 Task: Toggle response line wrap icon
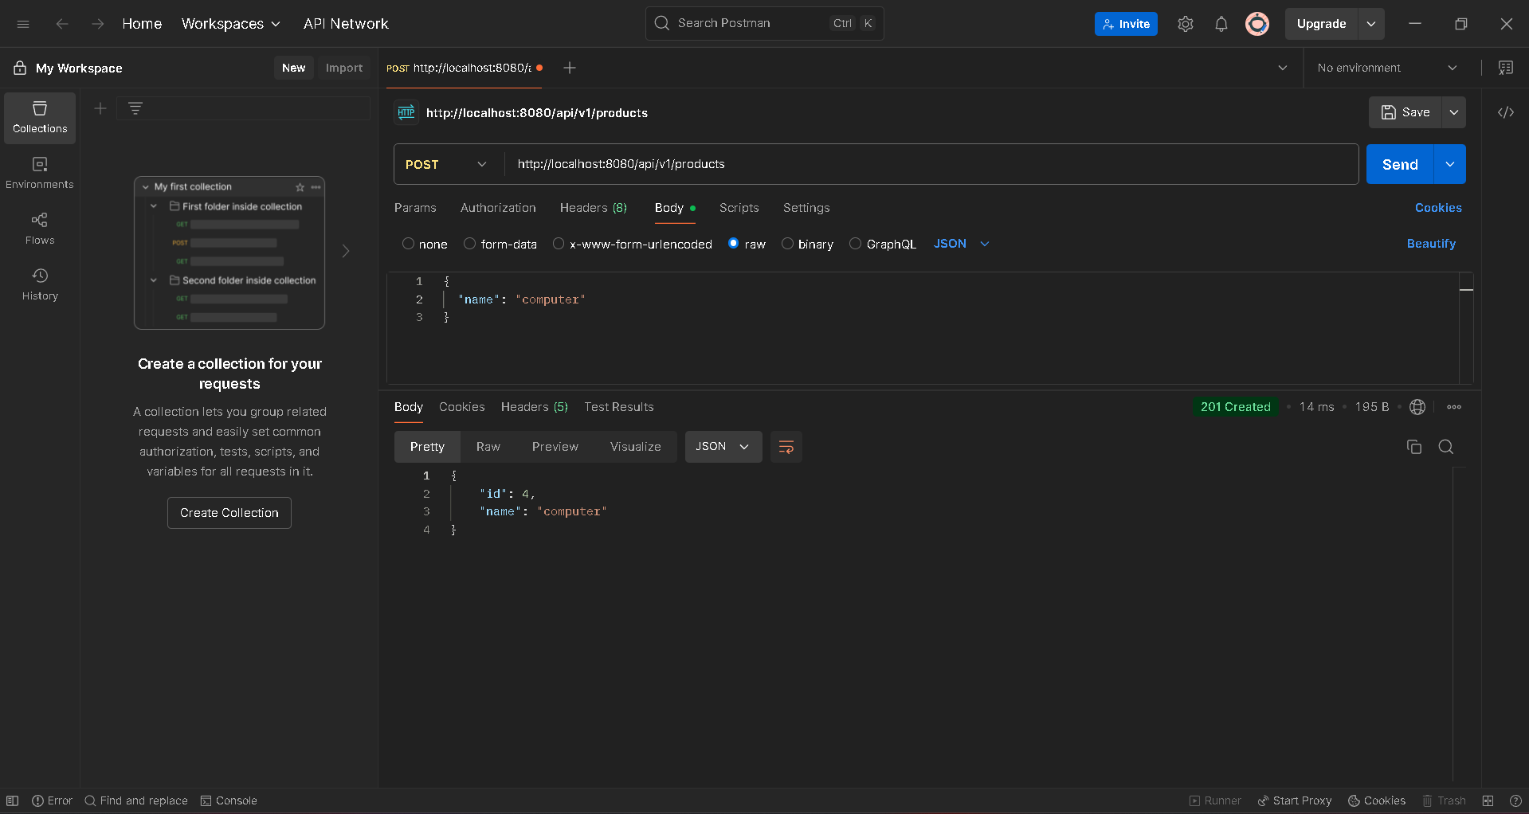[x=786, y=447]
